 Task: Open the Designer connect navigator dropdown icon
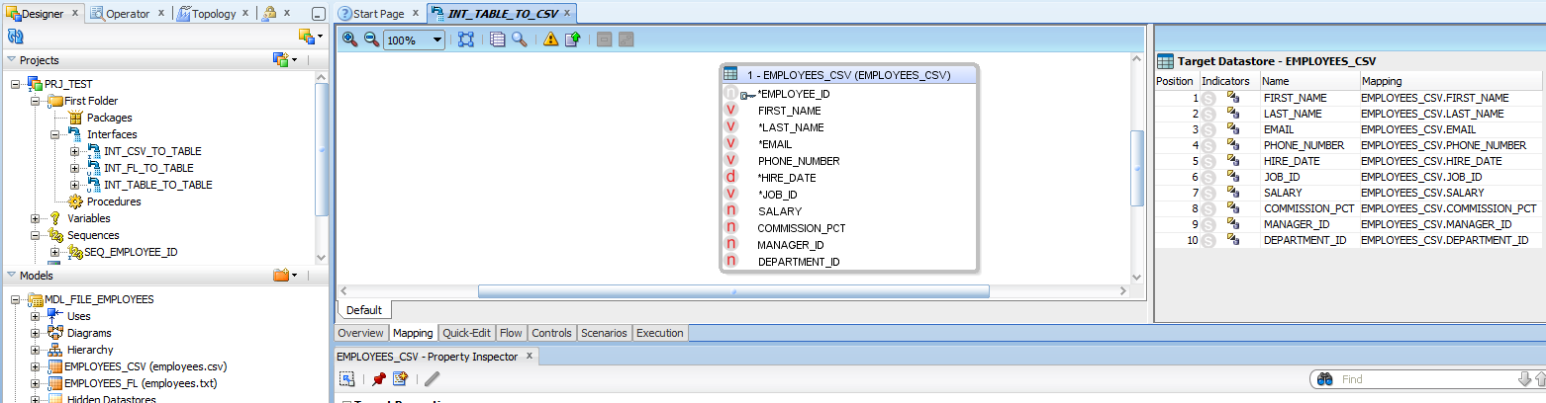311,37
